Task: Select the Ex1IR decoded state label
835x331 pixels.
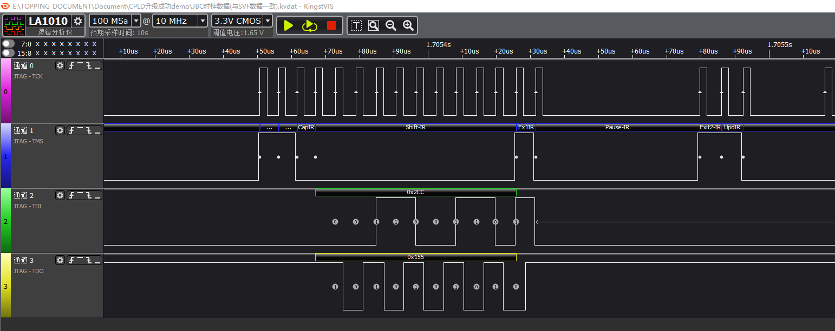Action: click(x=526, y=128)
